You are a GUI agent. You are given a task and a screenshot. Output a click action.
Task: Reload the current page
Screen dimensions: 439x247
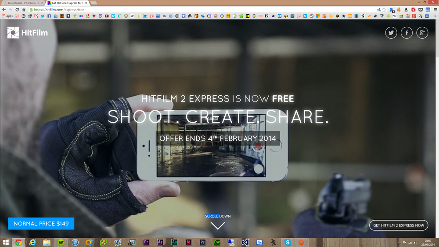click(x=17, y=10)
